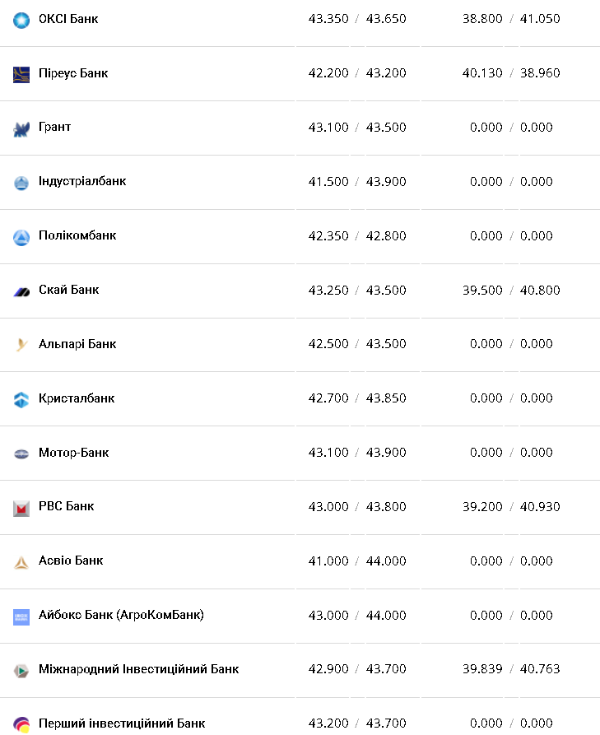Click the ОКСІ Банк logo icon
The width and height of the screenshot is (600, 735).
tap(21, 20)
